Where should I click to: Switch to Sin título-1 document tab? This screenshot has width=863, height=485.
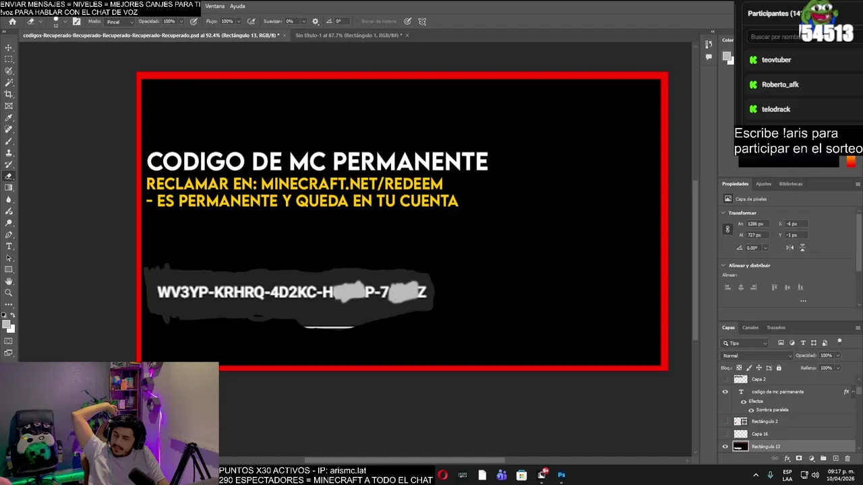(x=348, y=35)
